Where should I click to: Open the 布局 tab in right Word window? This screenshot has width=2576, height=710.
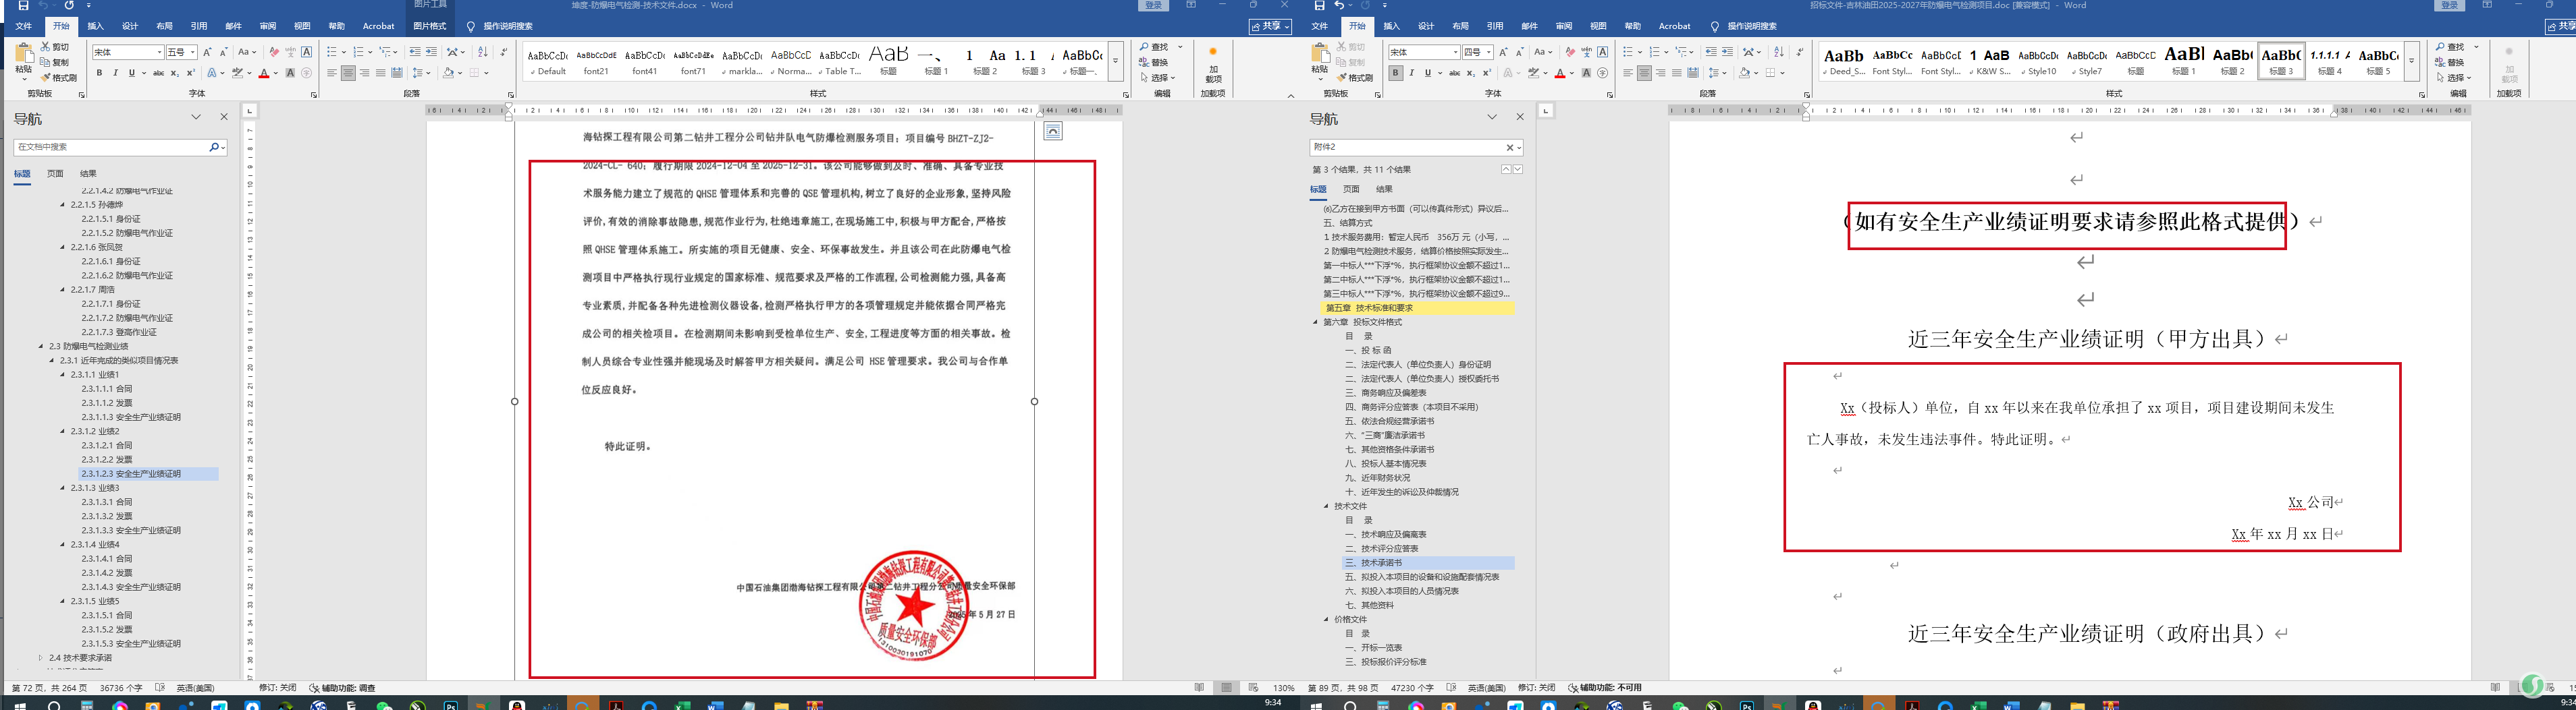(x=1461, y=26)
